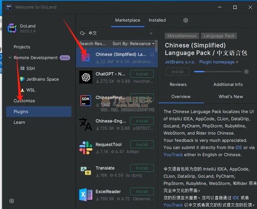Viewport: 257px width, 209px height.
Task: Select Plugins in the sidebar
Action: pyautogui.click(x=39, y=112)
